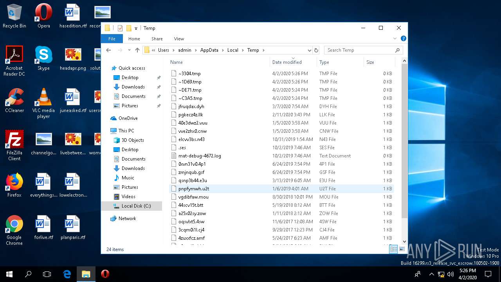The image size is (501, 282).
Task: Open the File ribbon tab
Action: (112, 39)
